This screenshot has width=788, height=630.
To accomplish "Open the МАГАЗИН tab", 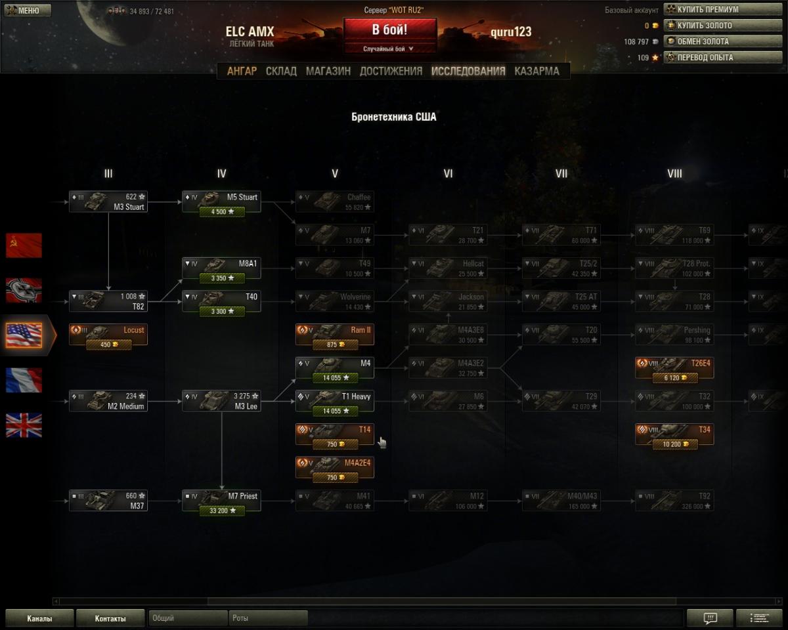I will [328, 71].
